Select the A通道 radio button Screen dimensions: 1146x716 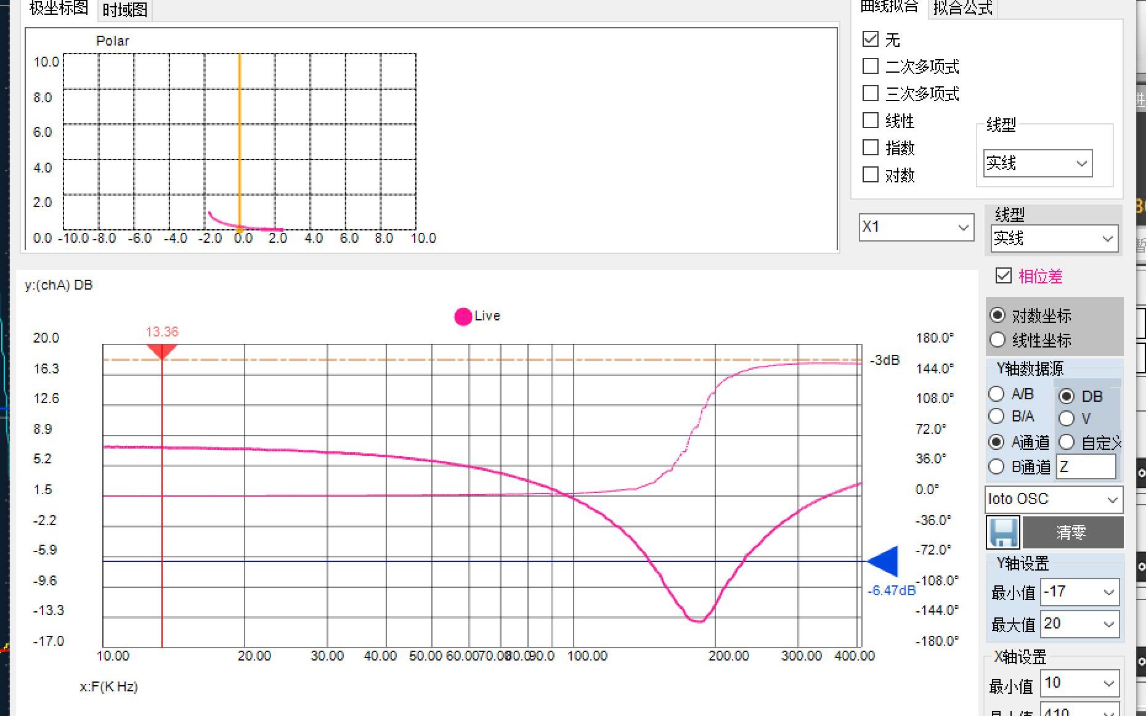[996, 442]
